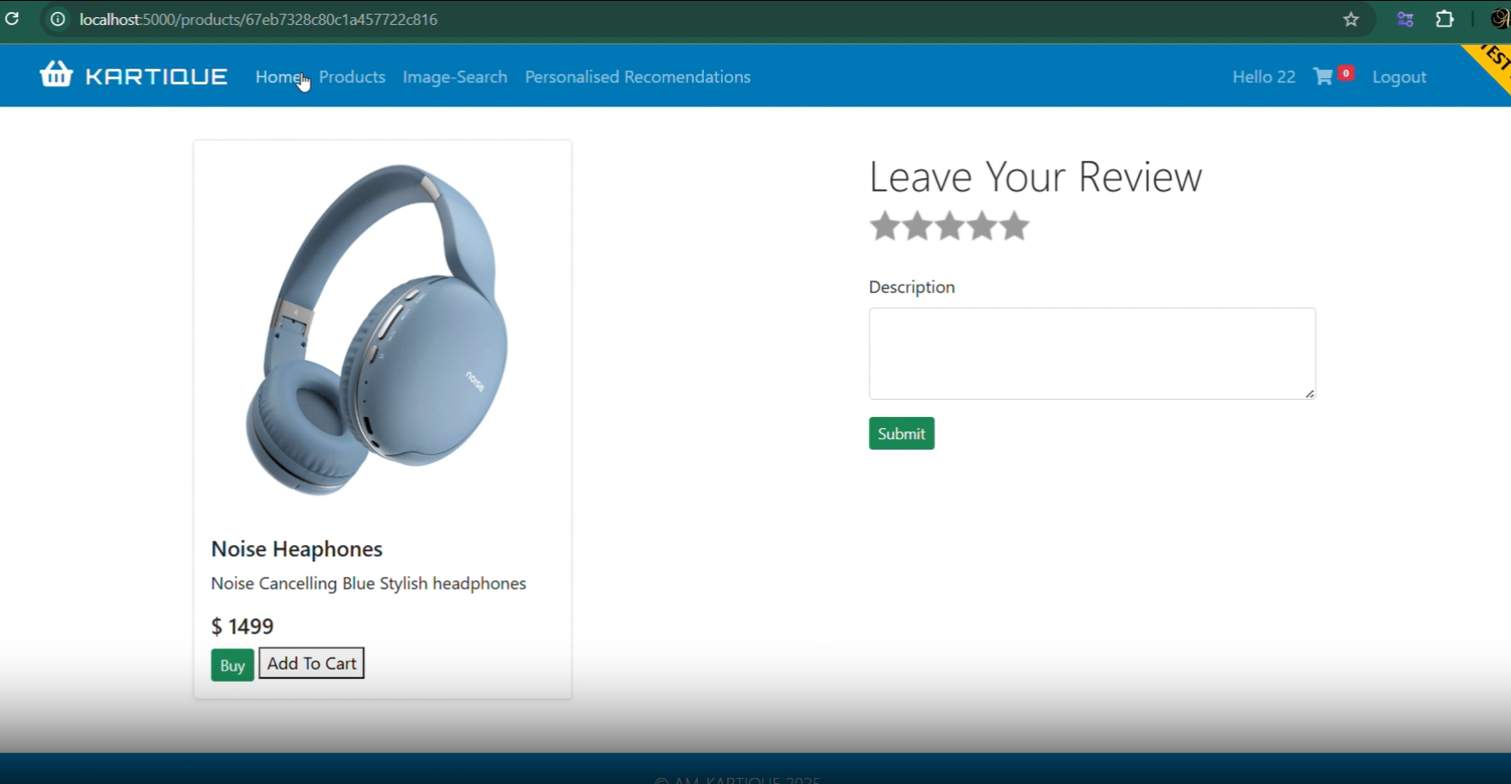Click the blue headphones product image
Image resolution: width=1511 pixels, height=784 pixels.
[379, 329]
